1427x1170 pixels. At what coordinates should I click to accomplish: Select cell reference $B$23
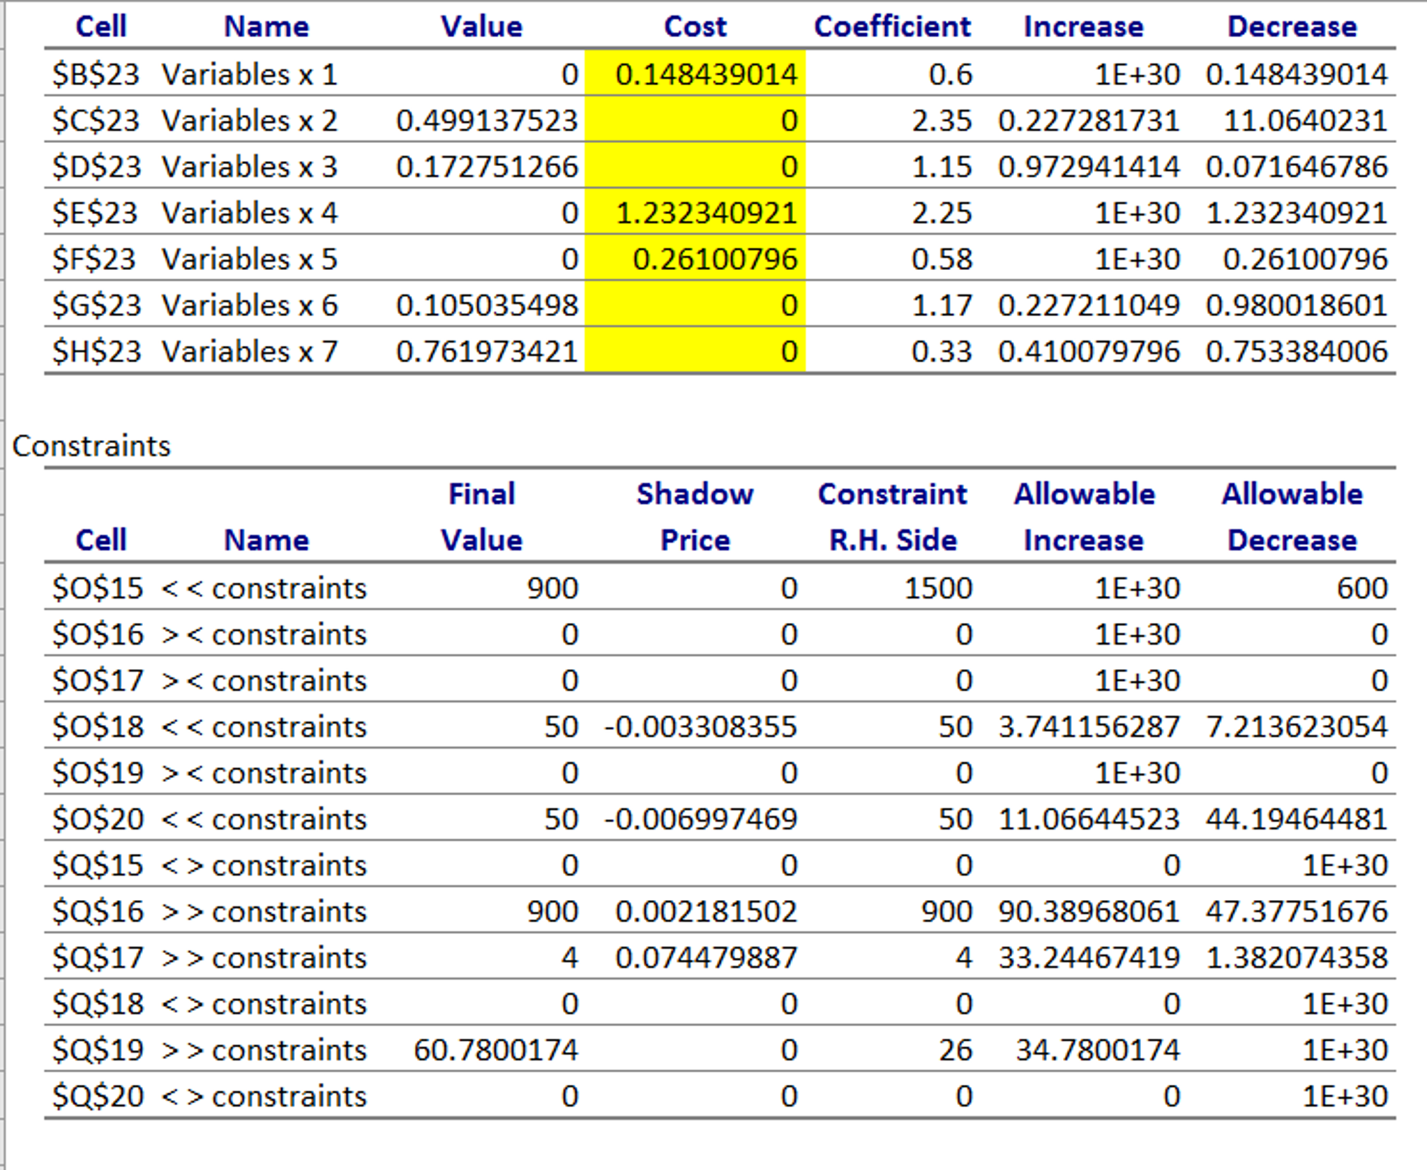click(96, 75)
